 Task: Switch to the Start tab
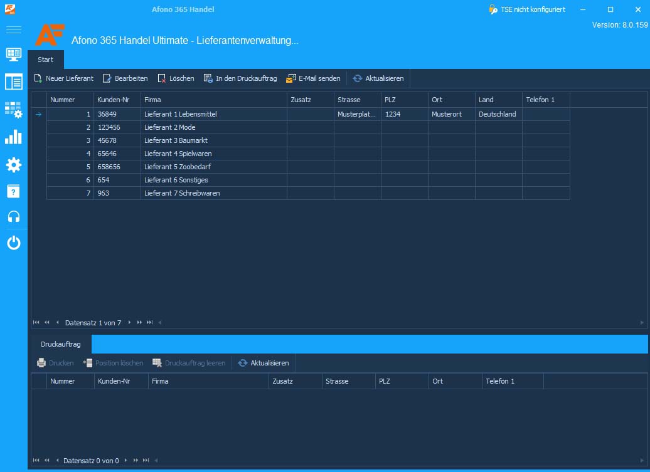46,60
